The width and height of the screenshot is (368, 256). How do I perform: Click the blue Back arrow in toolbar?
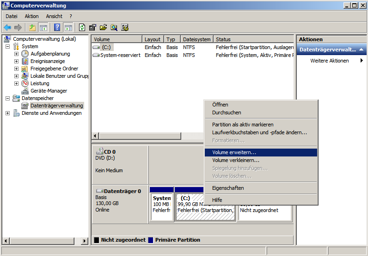(7, 27)
